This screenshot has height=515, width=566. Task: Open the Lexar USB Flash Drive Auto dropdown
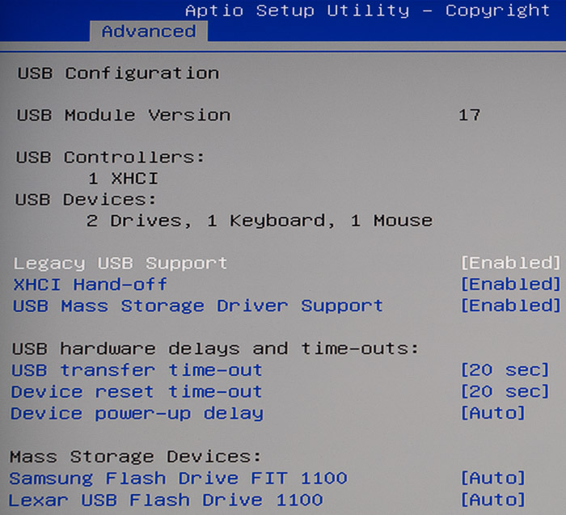[492, 500]
